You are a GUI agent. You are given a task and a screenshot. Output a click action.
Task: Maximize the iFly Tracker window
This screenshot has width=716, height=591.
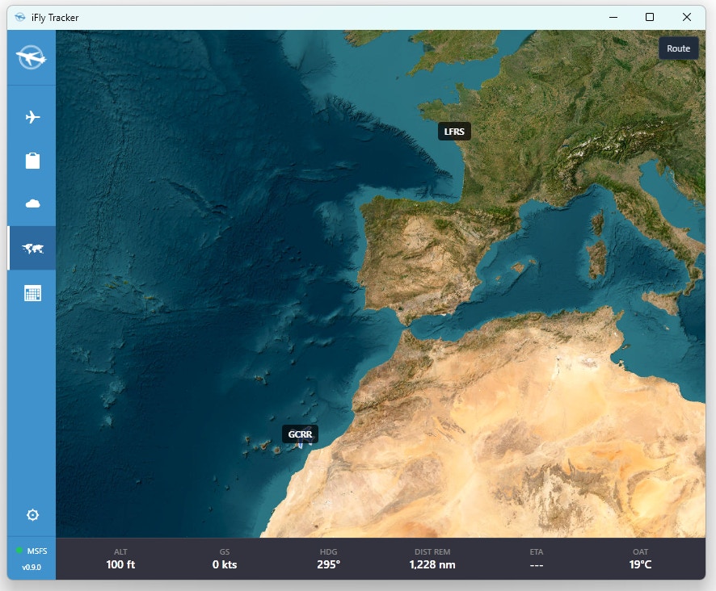[x=649, y=17]
